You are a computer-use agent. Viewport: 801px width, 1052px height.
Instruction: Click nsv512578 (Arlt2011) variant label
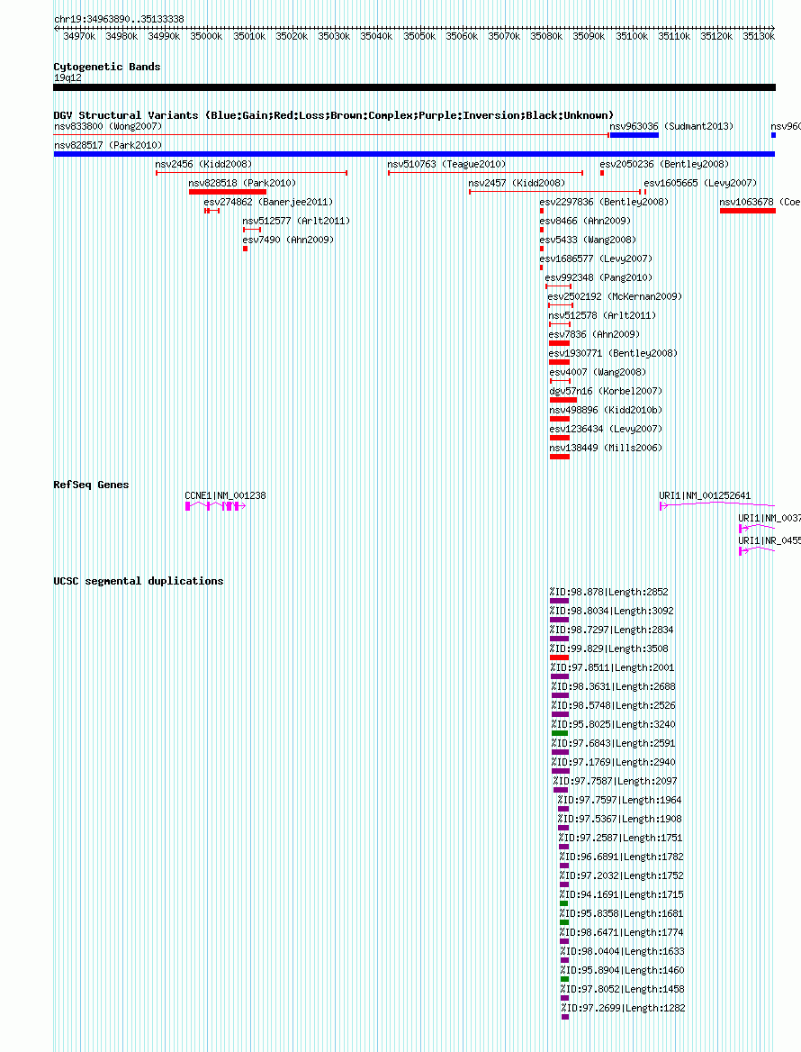pyautogui.click(x=603, y=314)
